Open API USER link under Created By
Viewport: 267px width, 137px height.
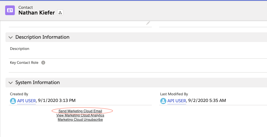click(26, 101)
